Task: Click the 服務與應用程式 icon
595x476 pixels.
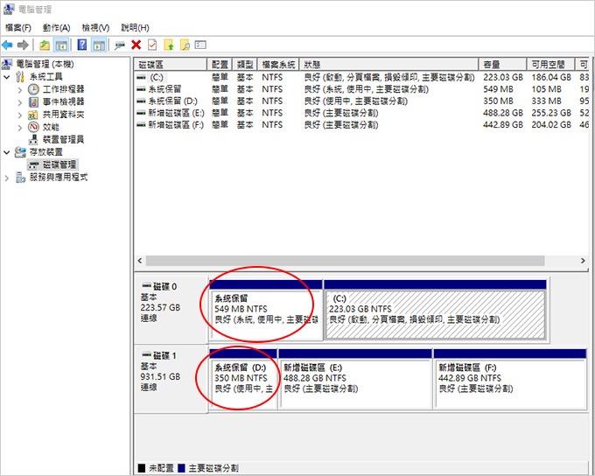Action: point(20,178)
